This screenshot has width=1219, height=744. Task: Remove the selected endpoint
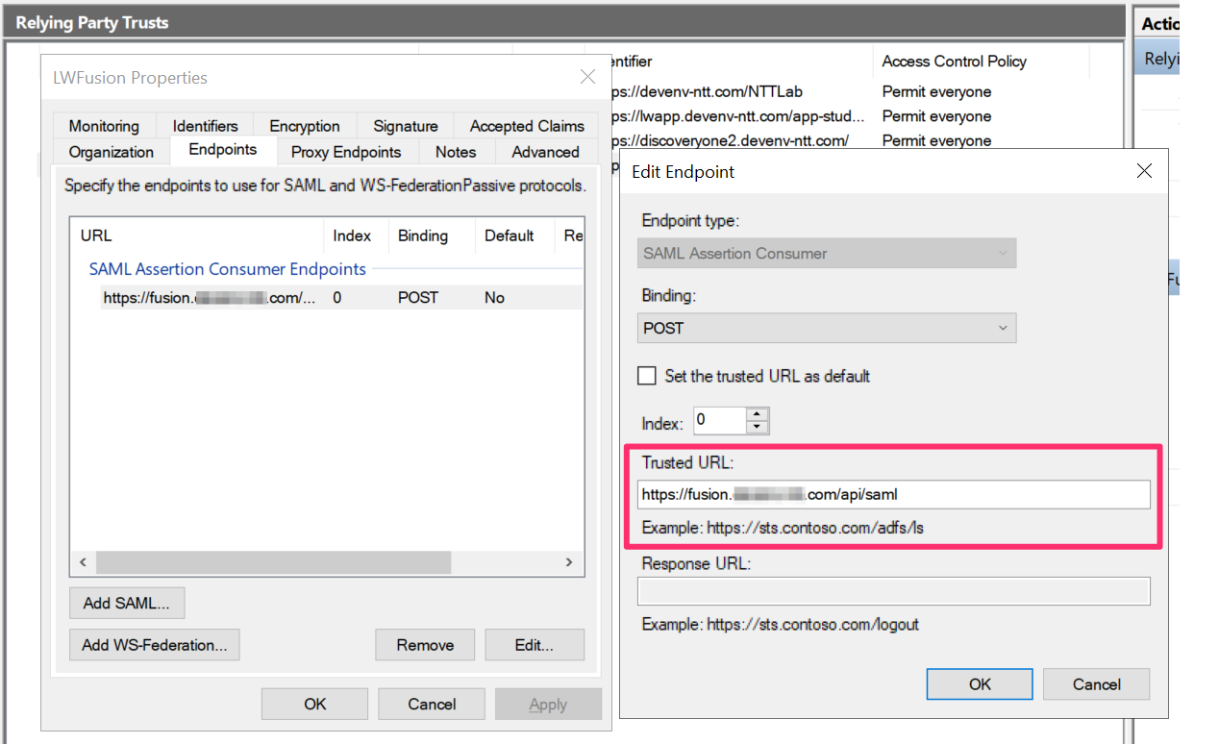pyautogui.click(x=425, y=645)
